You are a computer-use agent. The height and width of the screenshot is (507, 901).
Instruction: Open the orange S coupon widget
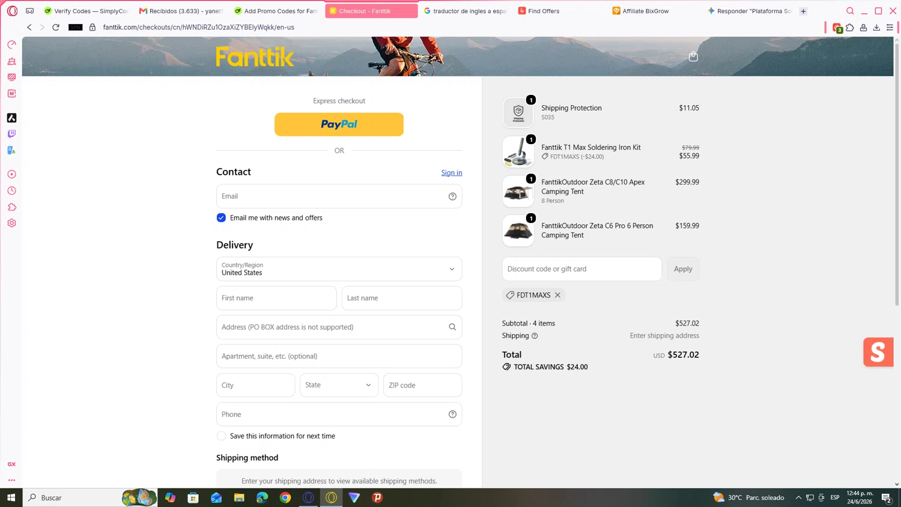[x=878, y=352]
